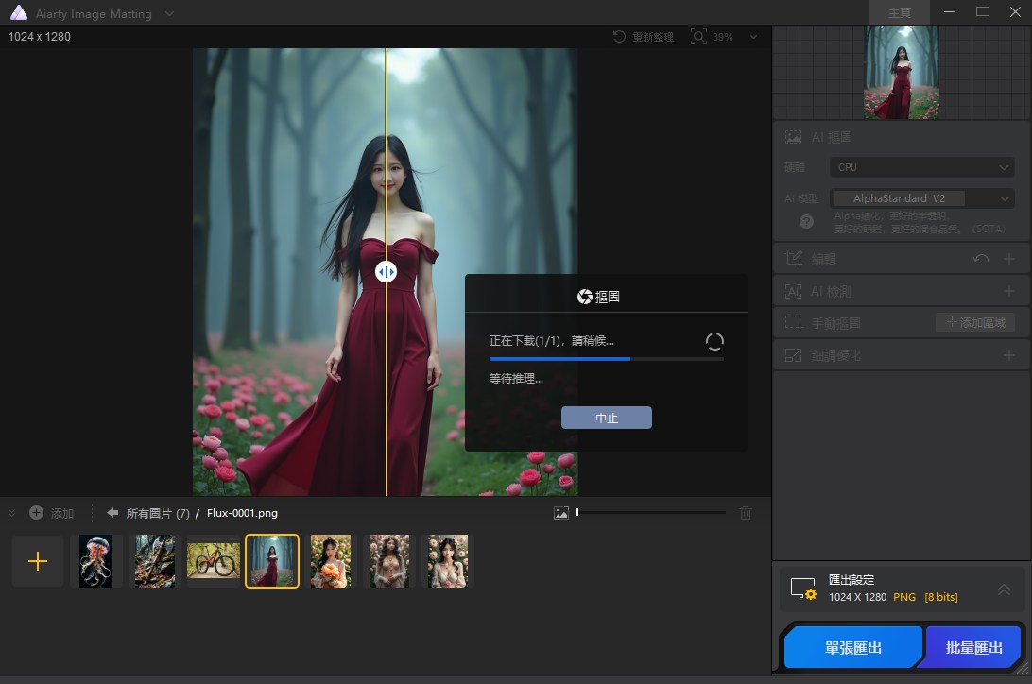Open the 主頁 home tab
This screenshot has width=1032, height=684.
(899, 12)
